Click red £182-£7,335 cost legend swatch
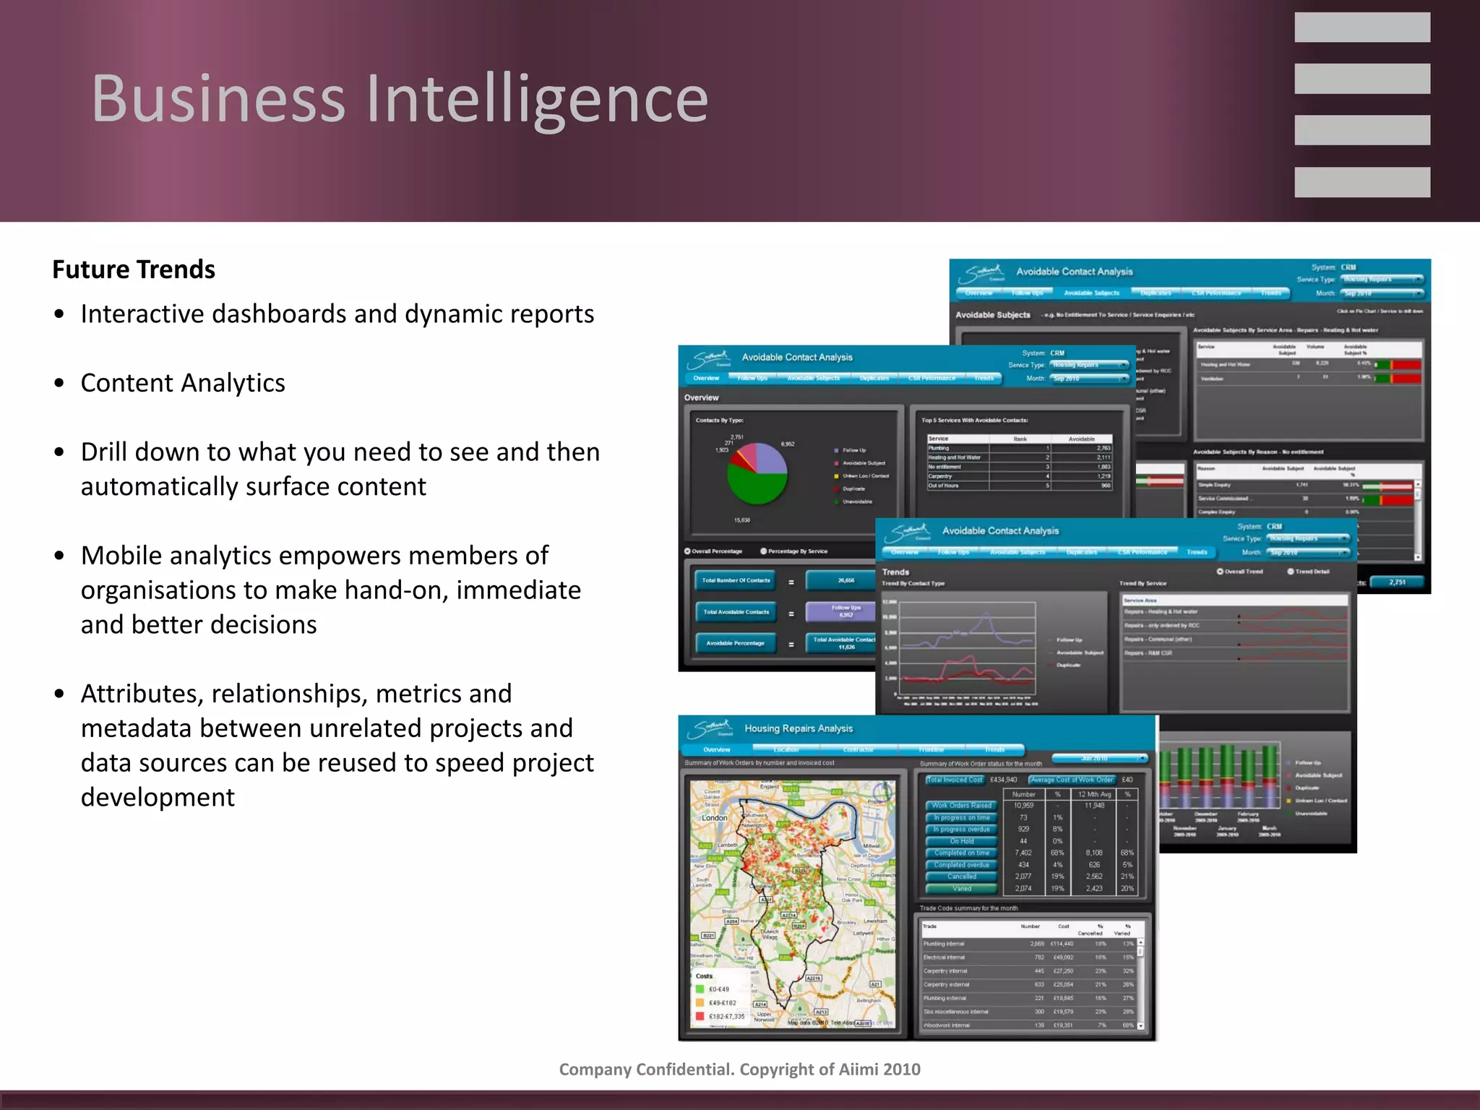The height and width of the screenshot is (1110, 1480). pyautogui.click(x=700, y=1016)
